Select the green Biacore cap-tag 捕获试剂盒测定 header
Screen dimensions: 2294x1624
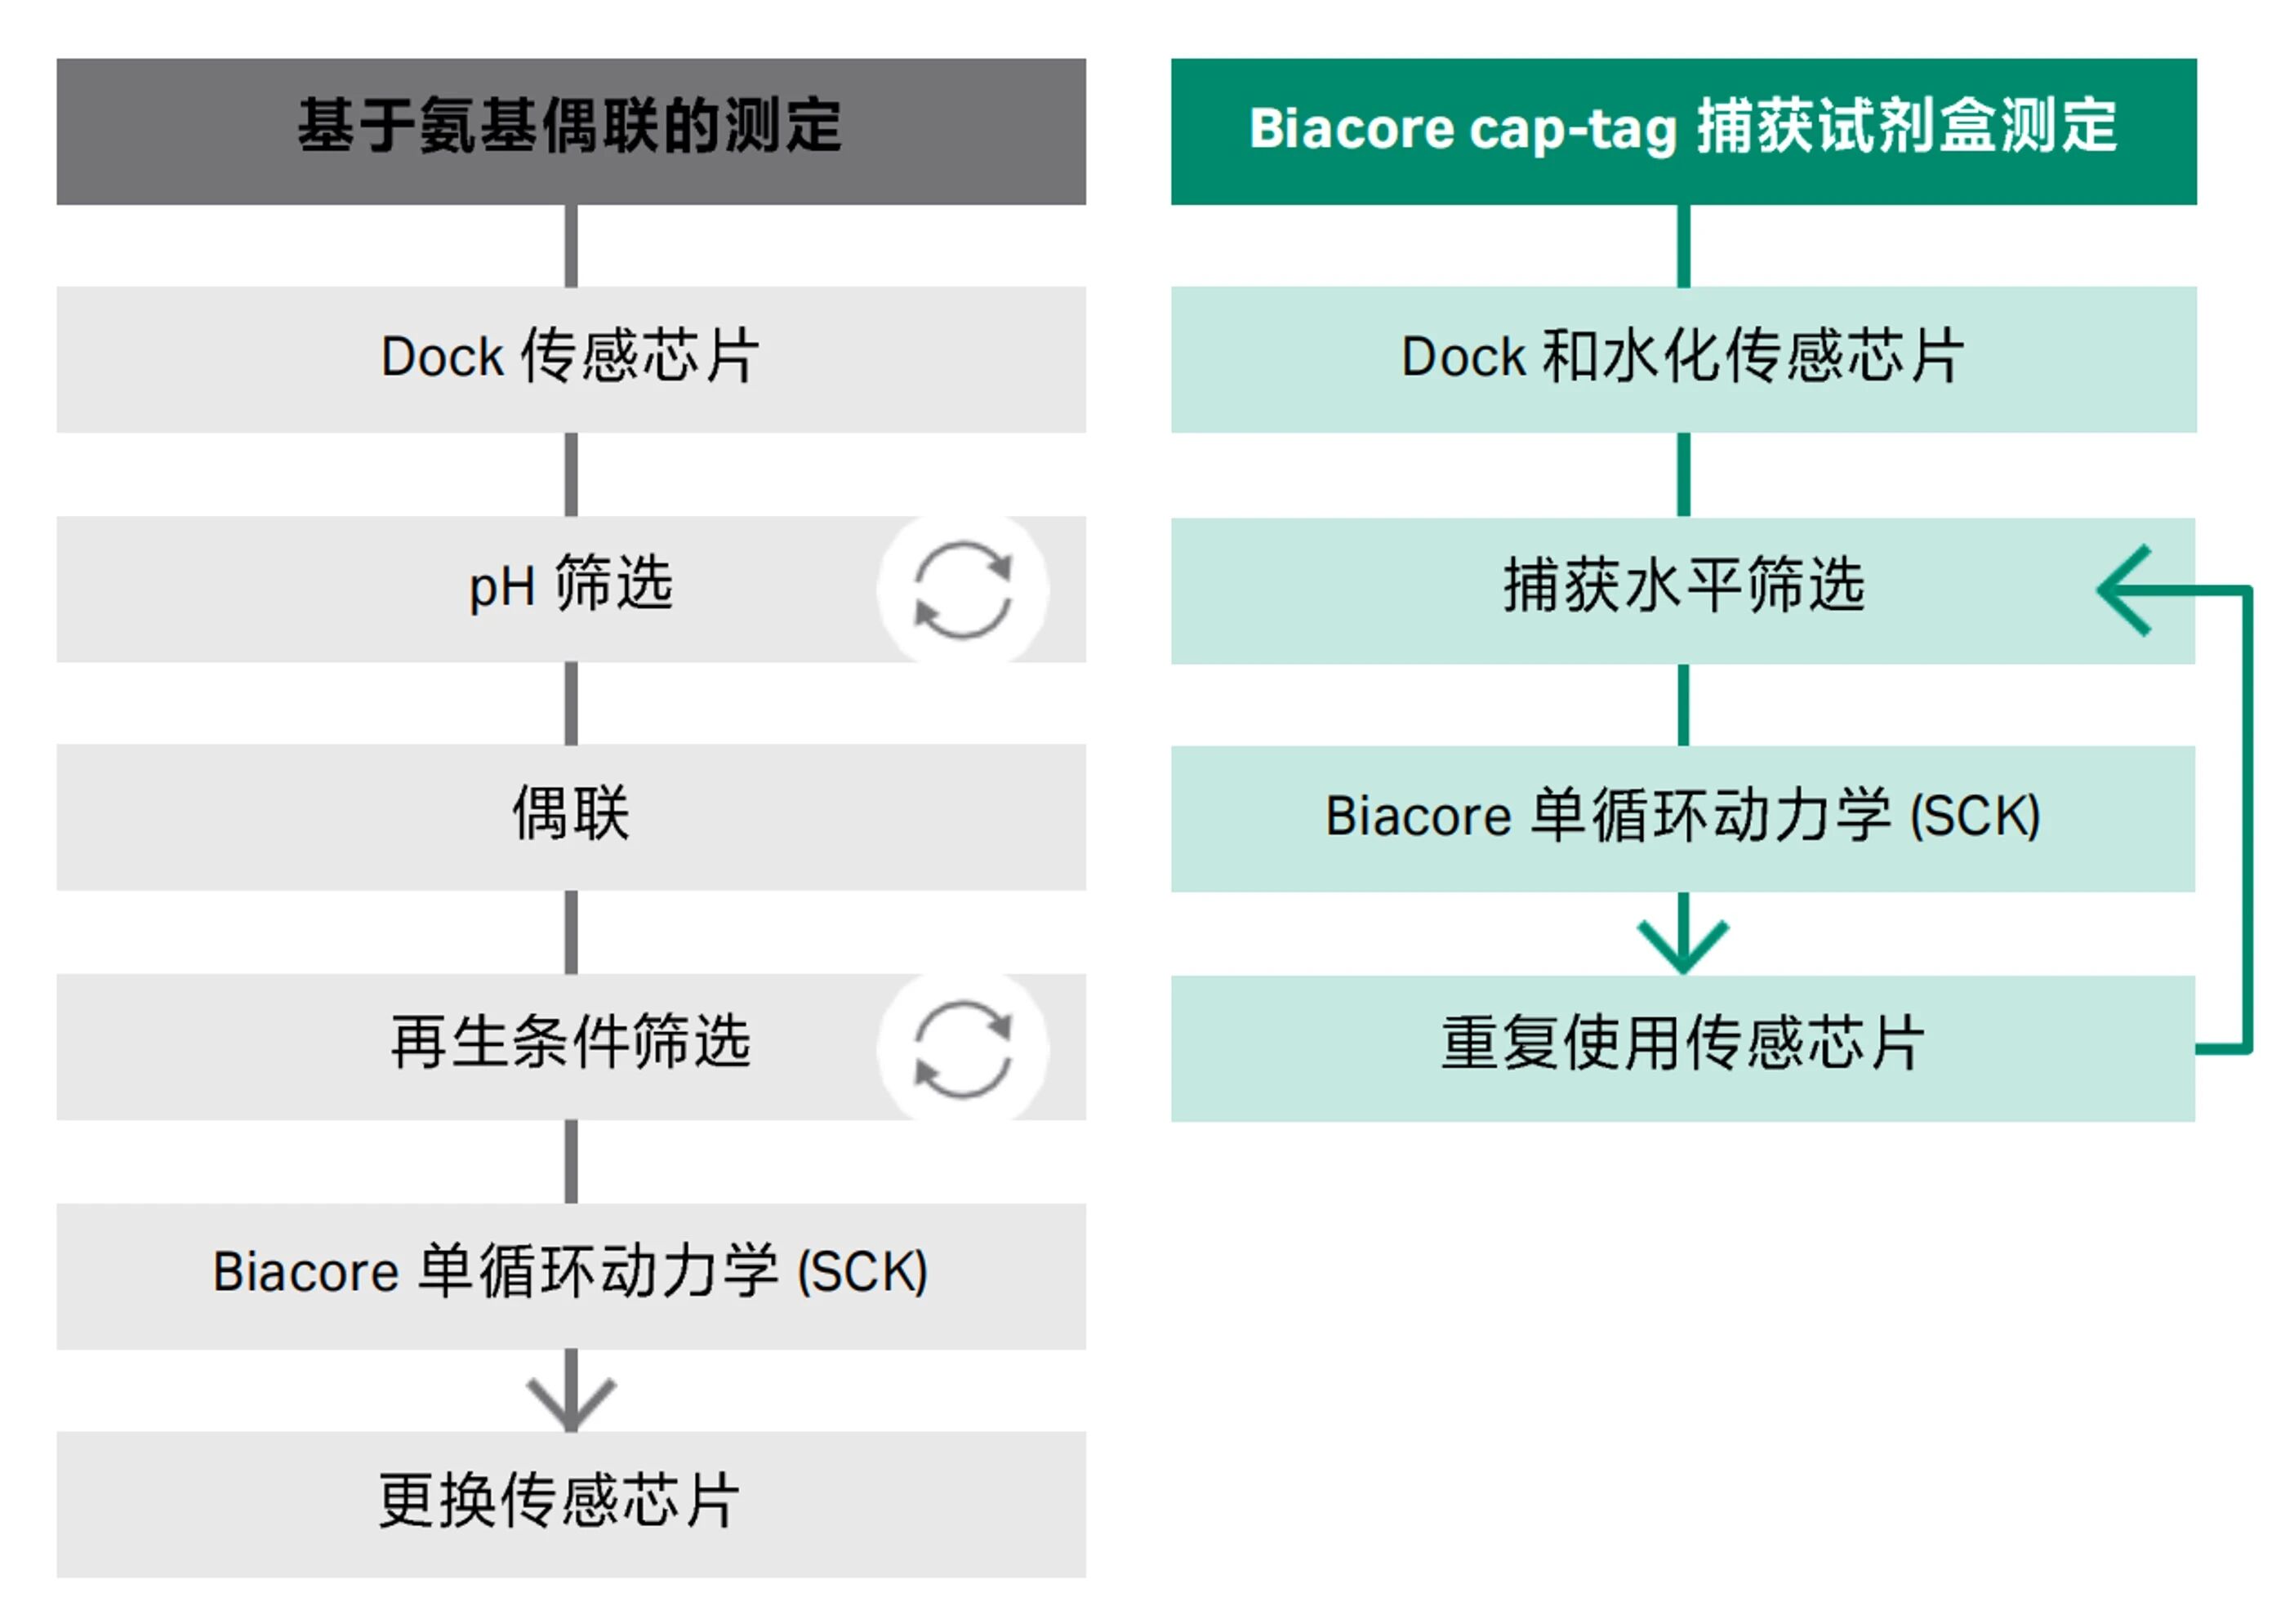(1682, 130)
